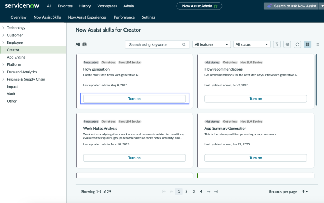
Task: Open the Favorites menu
Action: (65, 6)
